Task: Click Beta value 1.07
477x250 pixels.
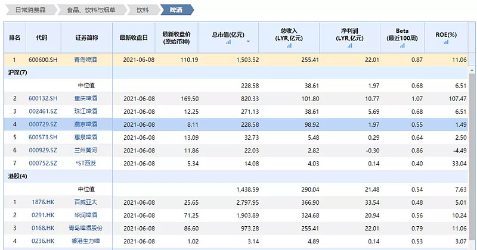Action: pyautogui.click(x=417, y=99)
